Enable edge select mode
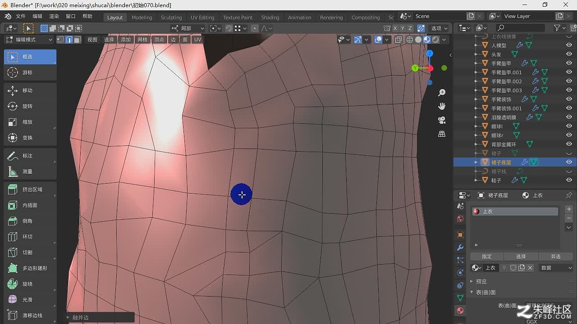 coord(69,40)
